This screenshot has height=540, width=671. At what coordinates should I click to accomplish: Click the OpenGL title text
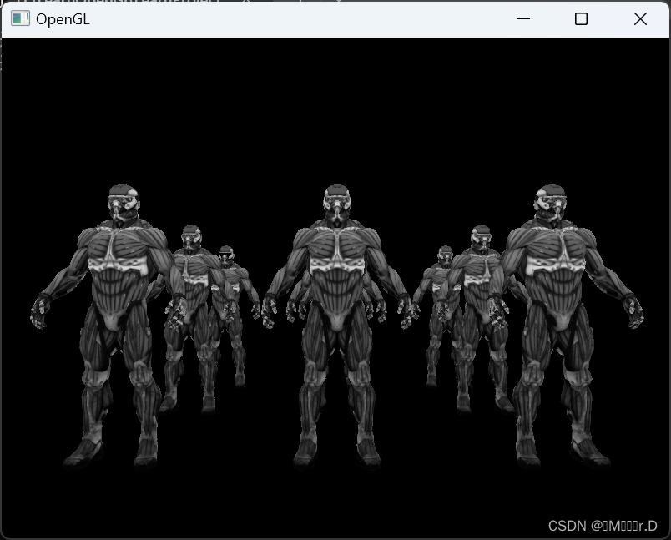(63, 19)
